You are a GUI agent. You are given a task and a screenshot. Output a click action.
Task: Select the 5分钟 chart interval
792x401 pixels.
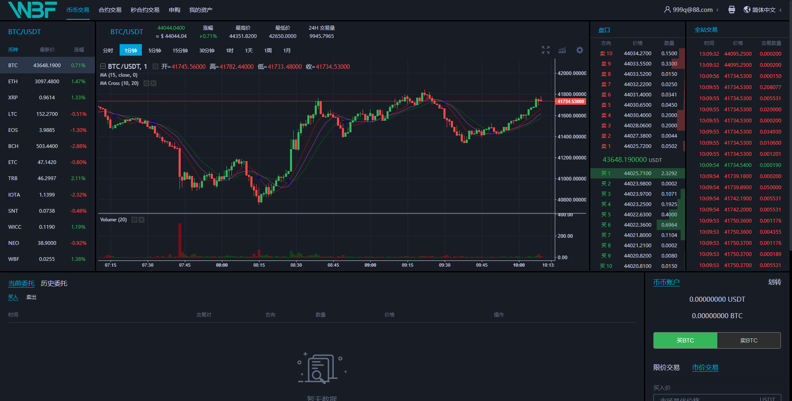point(155,50)
